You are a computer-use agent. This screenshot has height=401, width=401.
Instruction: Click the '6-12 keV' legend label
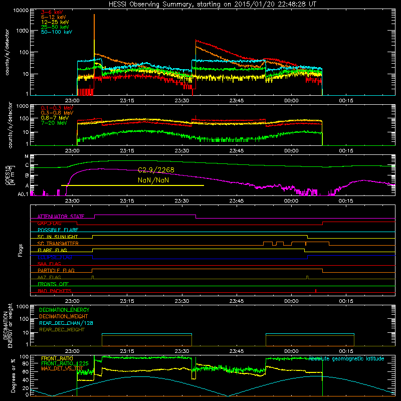pos(54,17)
